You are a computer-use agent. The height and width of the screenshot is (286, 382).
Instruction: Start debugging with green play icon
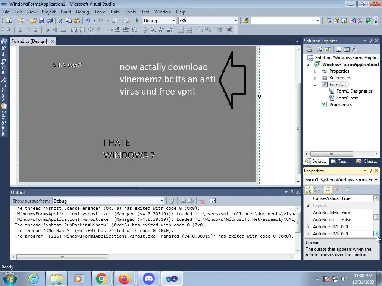pos(137,21)
